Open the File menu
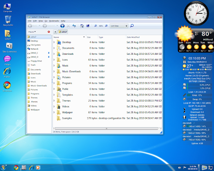 pos(30,21)
